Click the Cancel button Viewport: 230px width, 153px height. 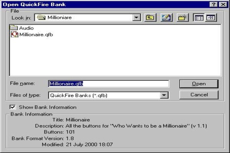[199, 95]
